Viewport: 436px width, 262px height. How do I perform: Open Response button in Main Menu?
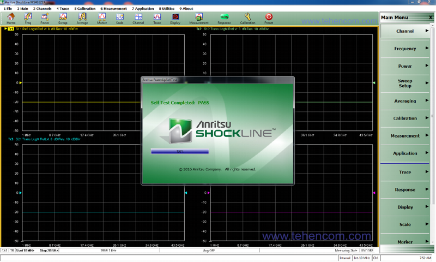click(405, 190)
